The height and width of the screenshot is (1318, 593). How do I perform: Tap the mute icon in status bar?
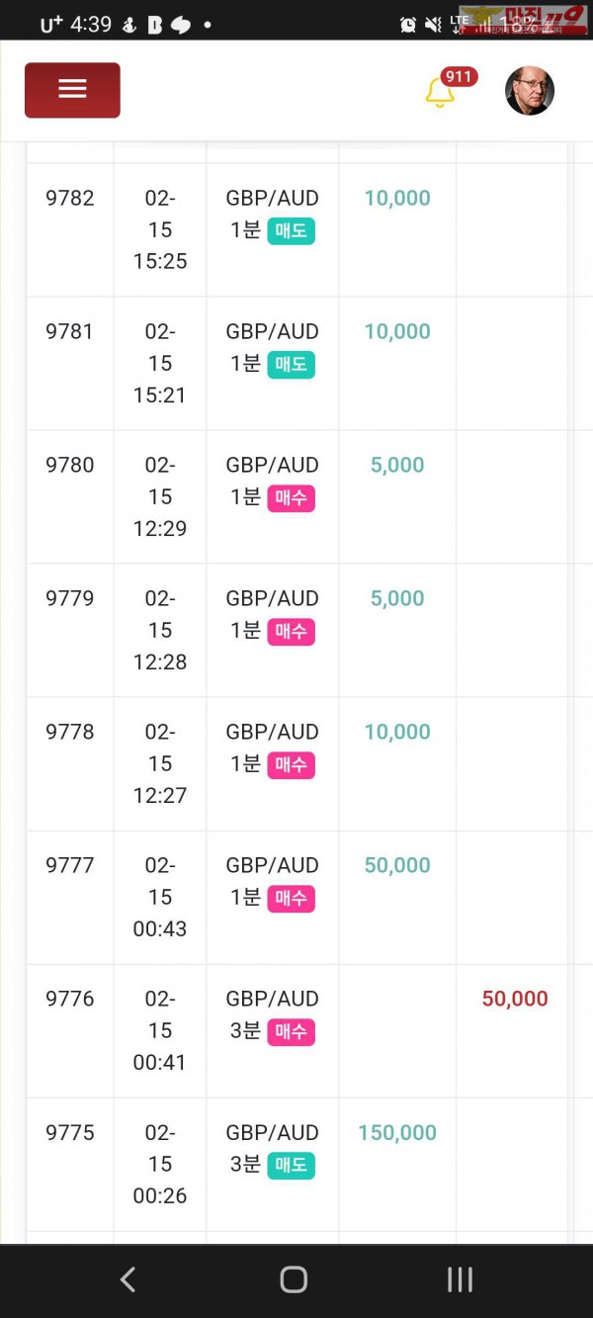(433, 25)
